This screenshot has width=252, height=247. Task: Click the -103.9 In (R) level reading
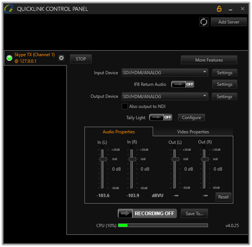[133, 196]
